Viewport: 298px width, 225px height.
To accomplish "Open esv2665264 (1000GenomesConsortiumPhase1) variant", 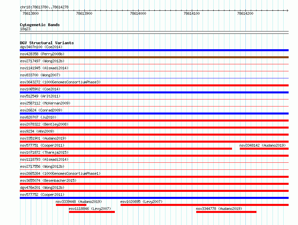I will click(60, 173).
